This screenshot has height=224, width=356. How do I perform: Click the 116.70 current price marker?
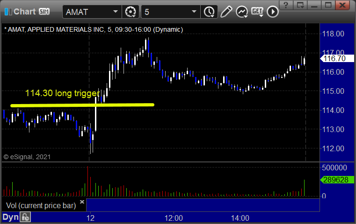(337, 58)
